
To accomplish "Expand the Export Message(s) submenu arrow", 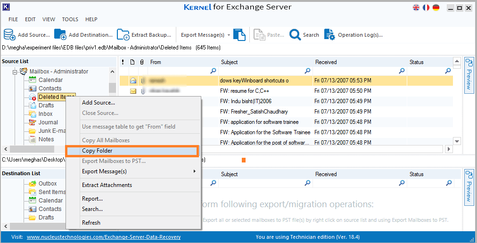I will 194,171.
